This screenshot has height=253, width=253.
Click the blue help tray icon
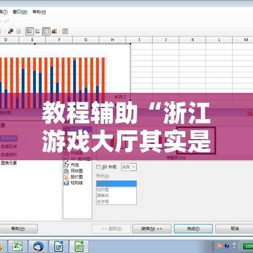[x=227, y=246]
